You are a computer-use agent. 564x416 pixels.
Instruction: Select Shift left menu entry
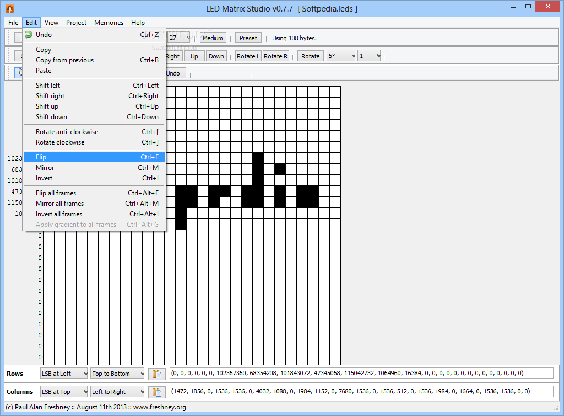click(94, 86)
